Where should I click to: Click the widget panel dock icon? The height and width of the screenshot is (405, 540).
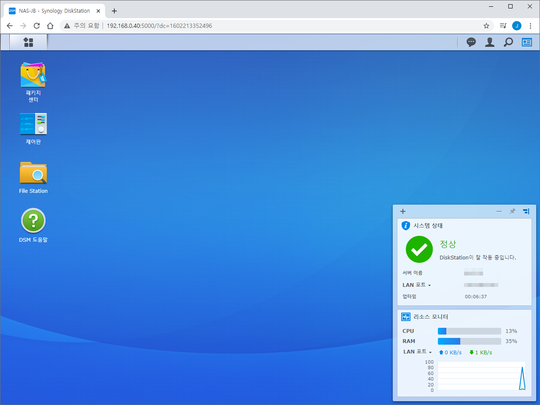[x=526, y=211]
